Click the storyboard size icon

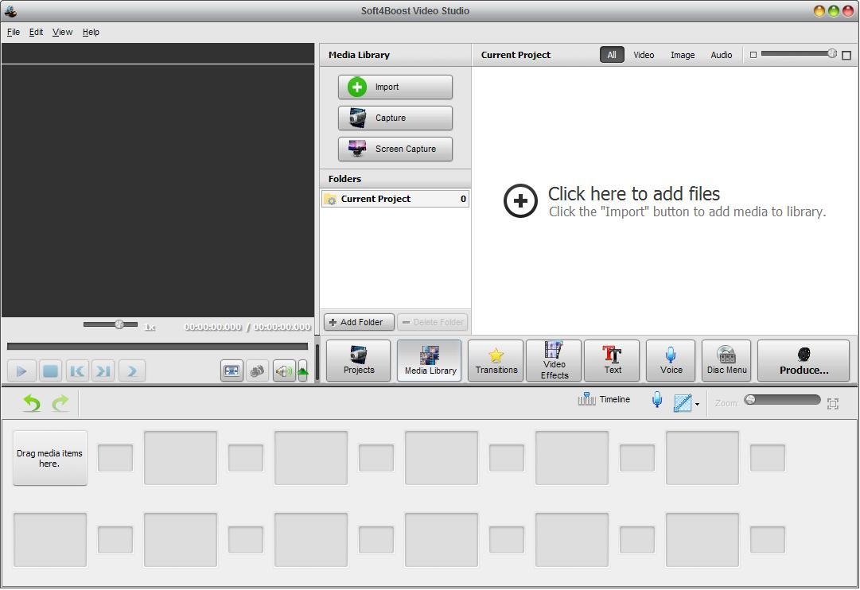pyautogui.click(x=683, y=403)
